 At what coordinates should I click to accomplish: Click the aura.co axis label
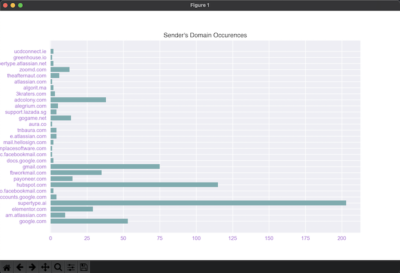click(x=38, y=124)
